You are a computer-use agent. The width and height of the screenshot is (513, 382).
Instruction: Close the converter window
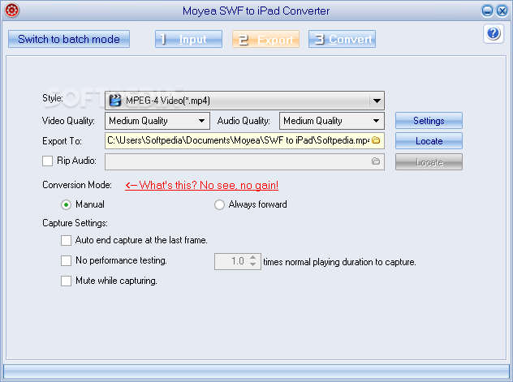point(502,11)
